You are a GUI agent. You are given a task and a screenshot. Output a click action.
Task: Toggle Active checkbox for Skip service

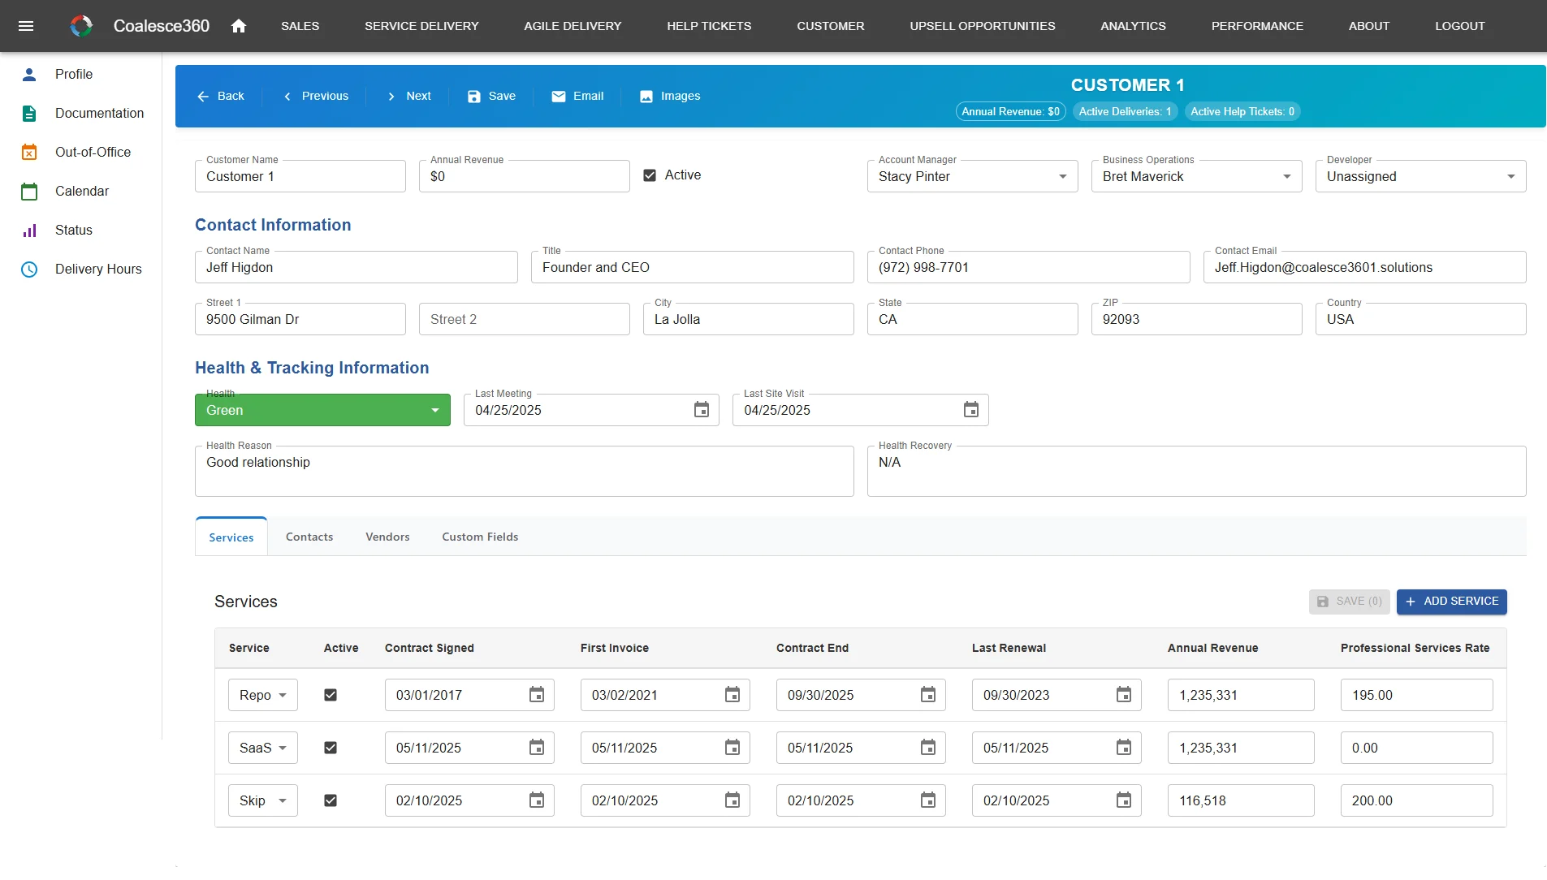(x=331, y=800)
